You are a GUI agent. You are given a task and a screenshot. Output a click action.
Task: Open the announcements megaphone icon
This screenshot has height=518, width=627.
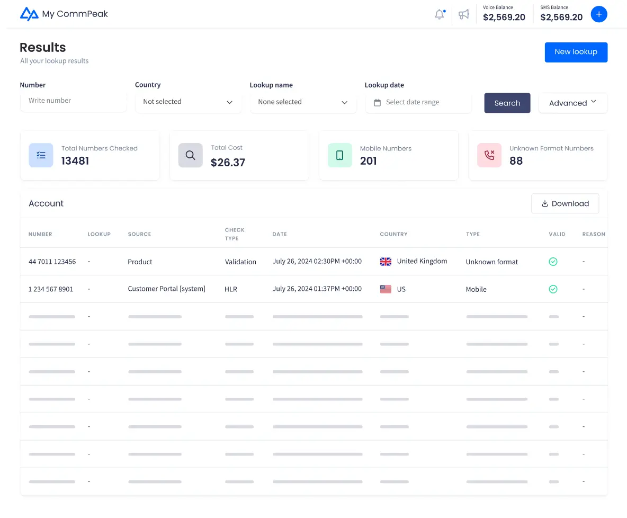(464, 14)
